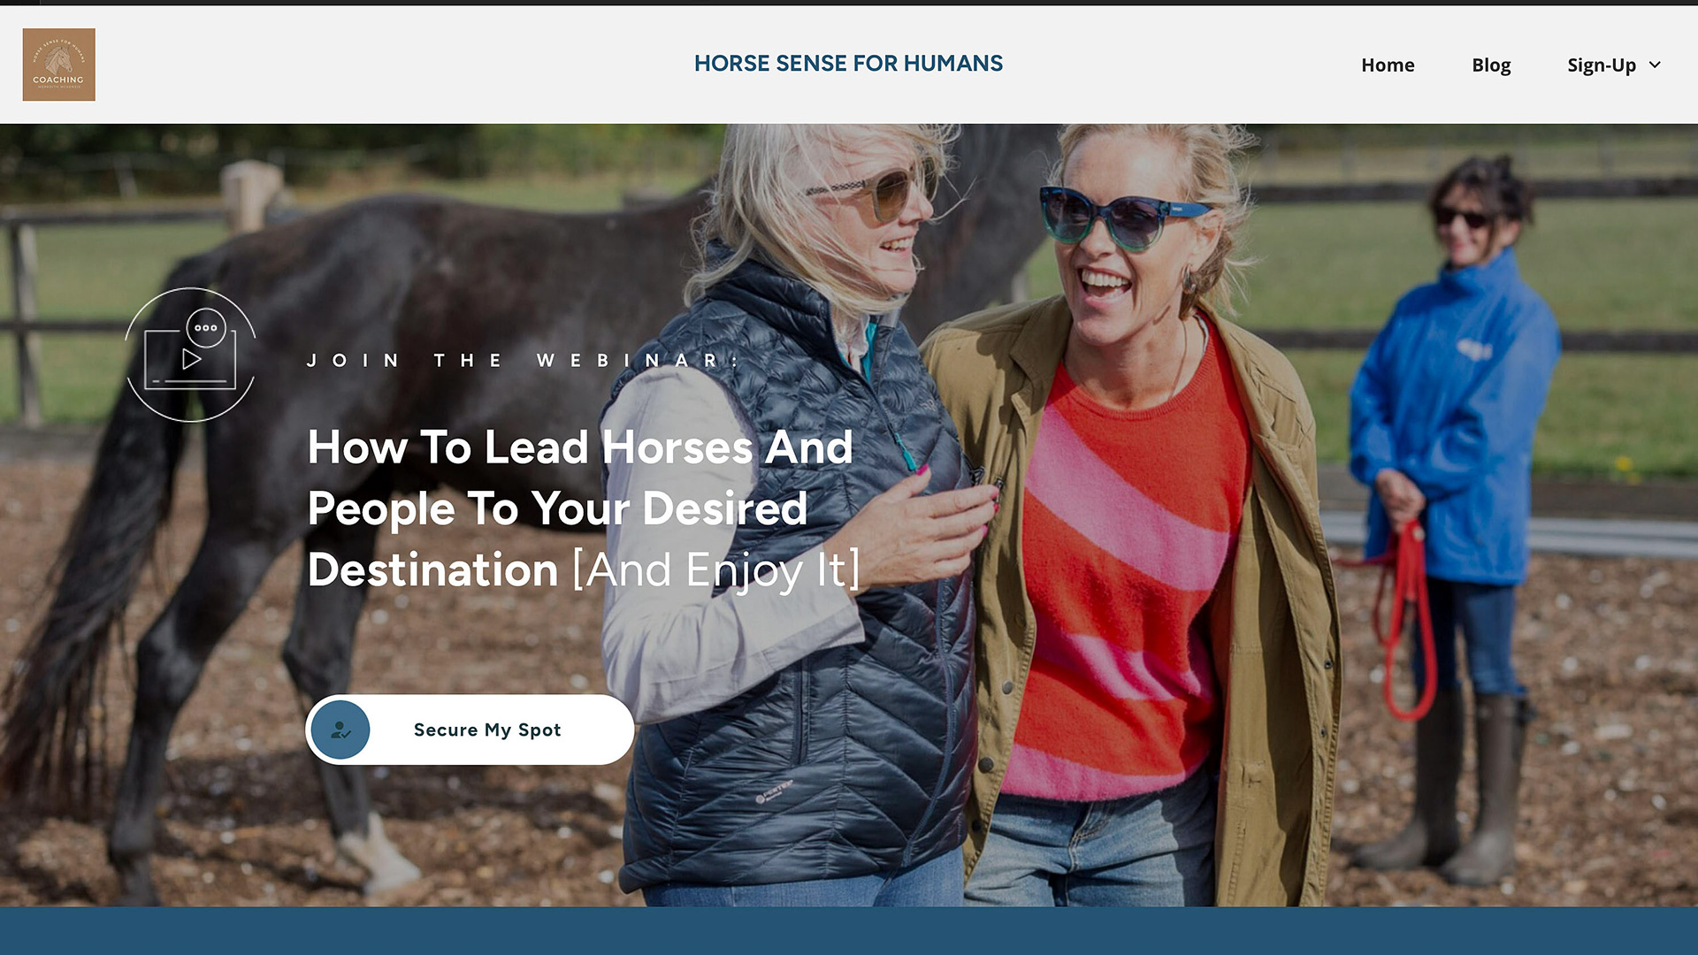Image resolution: width=1698 pixels, height=955 pixels.
Task: Click the speech bubble in webinar icon
Action: (206, 328)
